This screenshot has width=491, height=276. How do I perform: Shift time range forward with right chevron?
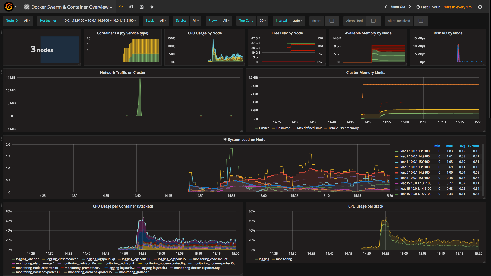point(410,7)
